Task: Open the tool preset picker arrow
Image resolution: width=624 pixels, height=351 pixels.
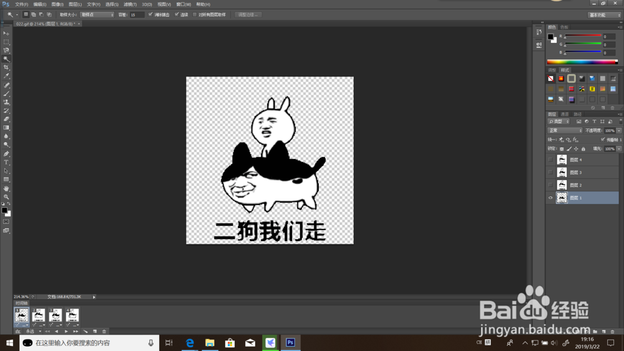Action: pos(17,15)
